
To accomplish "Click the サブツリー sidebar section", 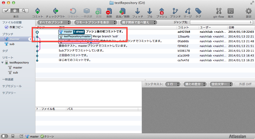I will coord(9,93).
